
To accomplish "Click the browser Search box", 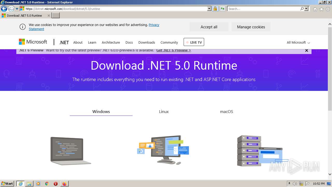I will [263, 9].
